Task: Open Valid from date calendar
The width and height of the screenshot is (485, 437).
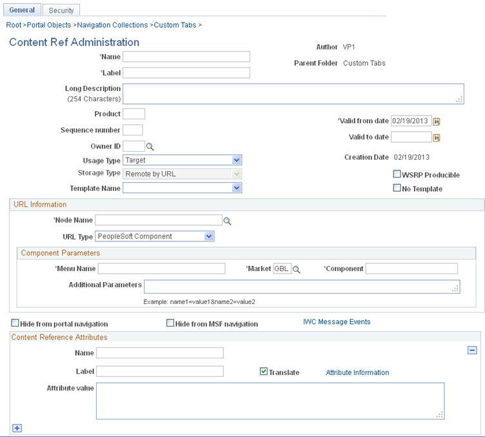Action: point(437,121)
